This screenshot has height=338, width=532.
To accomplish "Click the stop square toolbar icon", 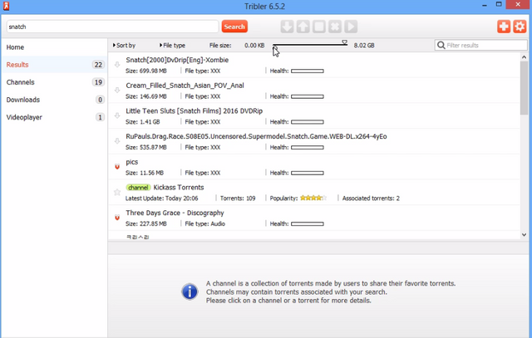I will click(x=319, y=27).
